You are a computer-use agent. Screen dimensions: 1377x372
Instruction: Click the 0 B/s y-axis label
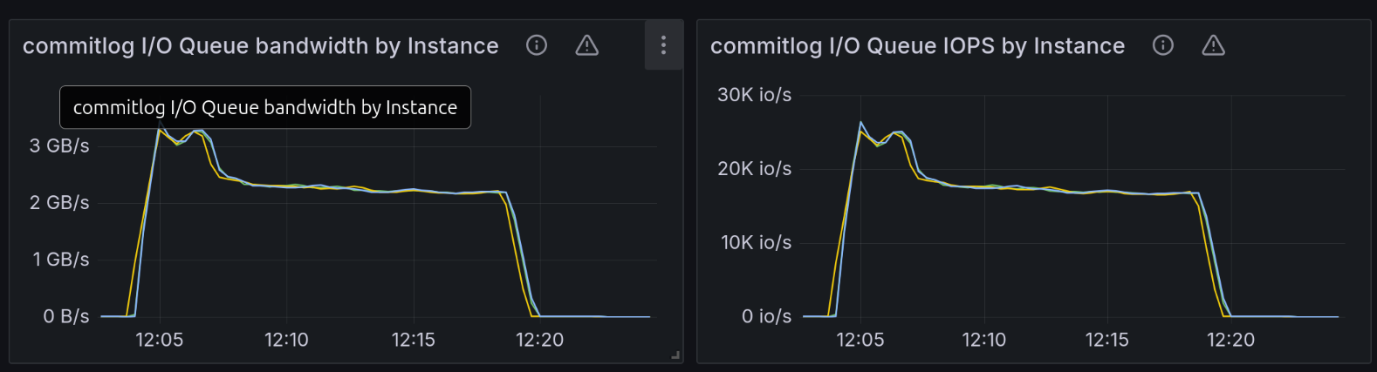66,316
